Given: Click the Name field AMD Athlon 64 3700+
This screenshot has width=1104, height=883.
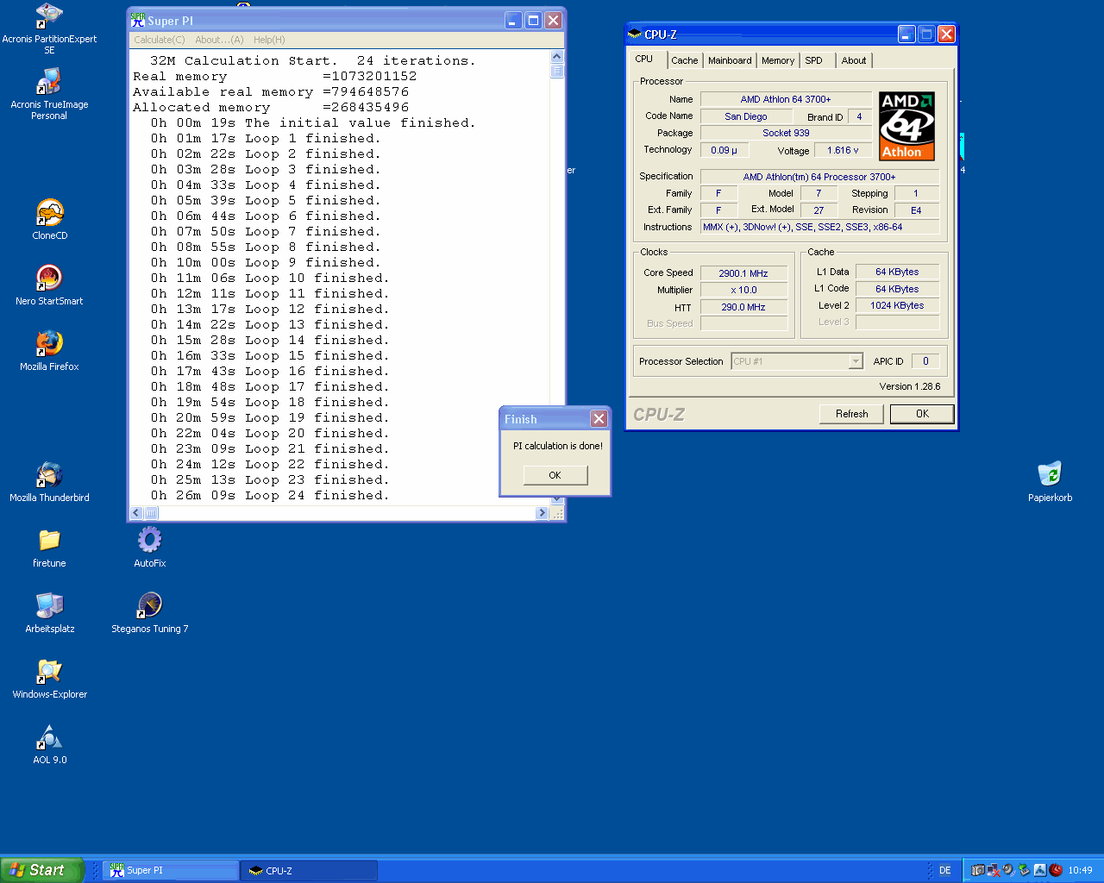Looking at the screenshot, I should tap(786, 99).
